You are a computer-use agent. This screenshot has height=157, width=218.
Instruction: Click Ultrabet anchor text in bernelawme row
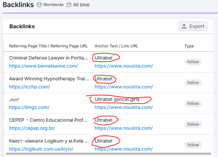103,58
